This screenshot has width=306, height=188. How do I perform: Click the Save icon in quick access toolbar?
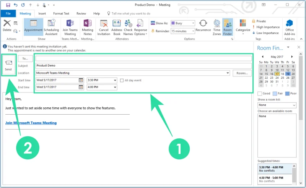tap(8, 5)
